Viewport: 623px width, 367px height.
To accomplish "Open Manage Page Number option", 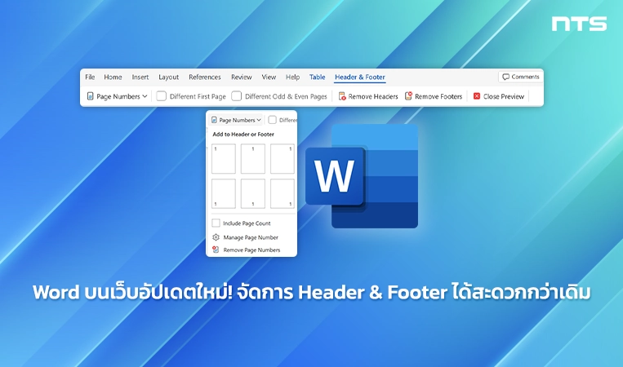I will coord(251,237).
